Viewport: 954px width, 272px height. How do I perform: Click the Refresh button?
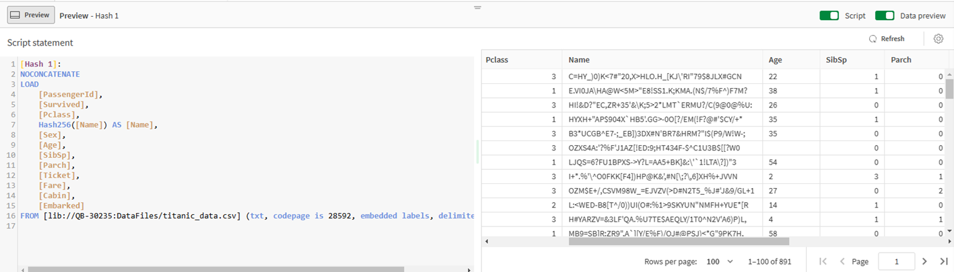pyautogui.click(x=887, y=39)
